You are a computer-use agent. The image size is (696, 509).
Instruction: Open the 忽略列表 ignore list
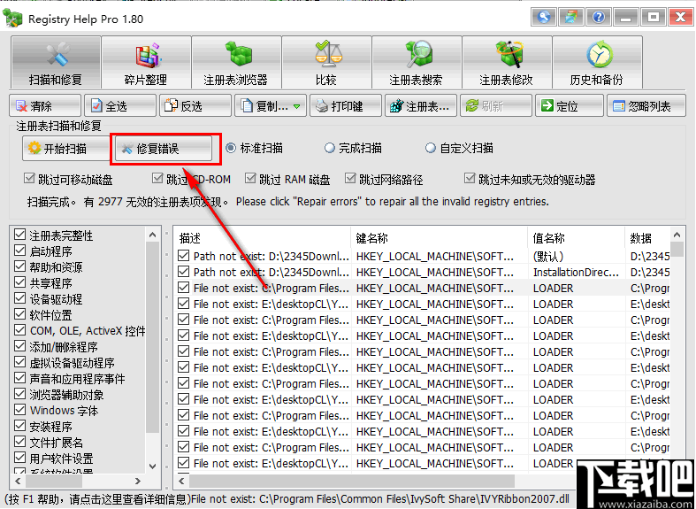[646, 105]
